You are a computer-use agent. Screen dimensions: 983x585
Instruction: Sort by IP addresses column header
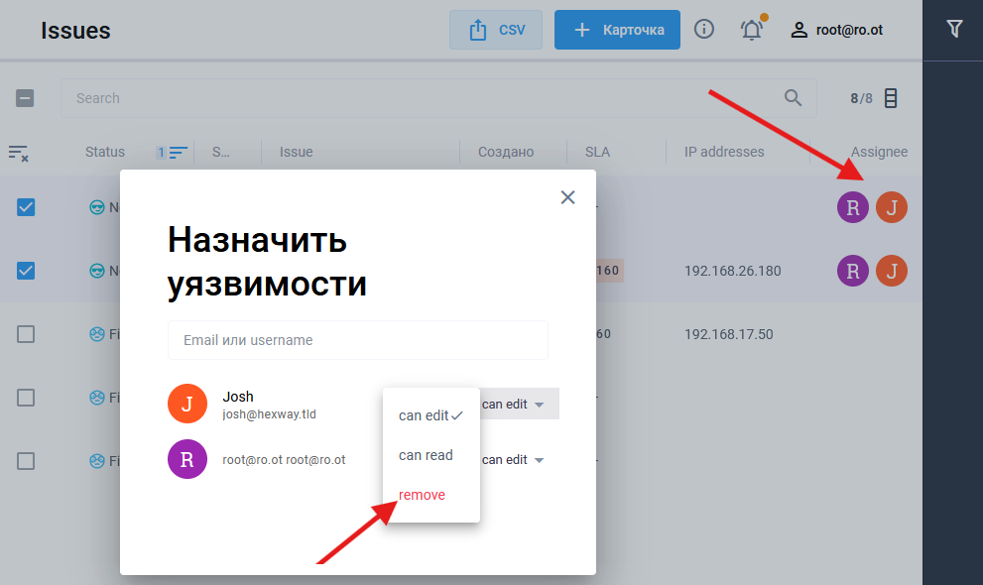(724, 152)
